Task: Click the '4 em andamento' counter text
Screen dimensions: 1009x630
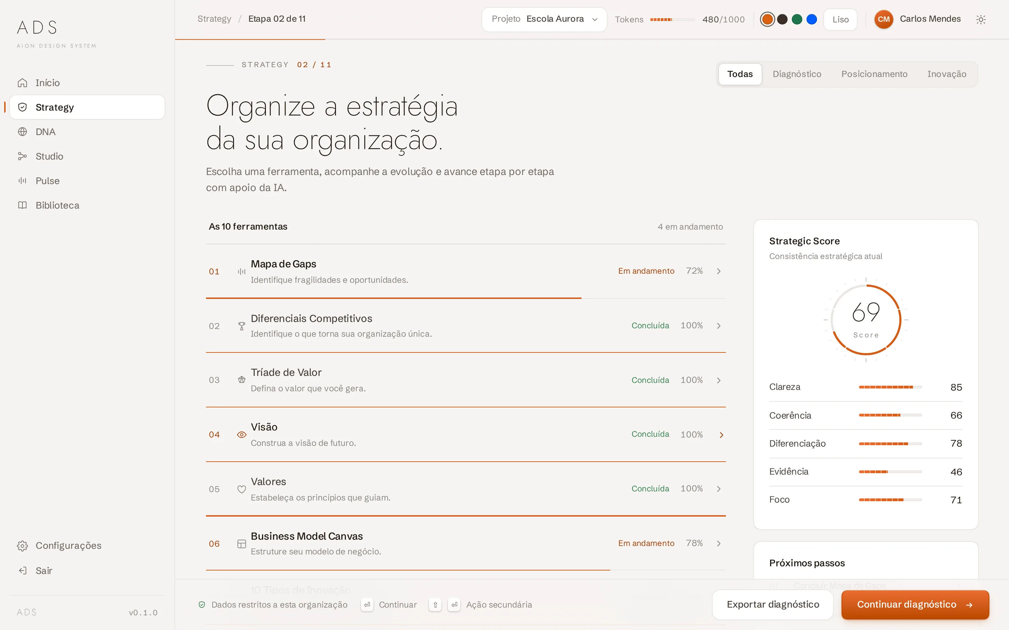Action: coord(690,227)
